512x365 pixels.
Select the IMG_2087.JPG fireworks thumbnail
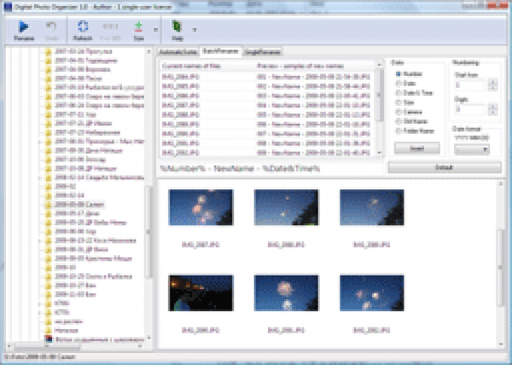coord(189,209)
